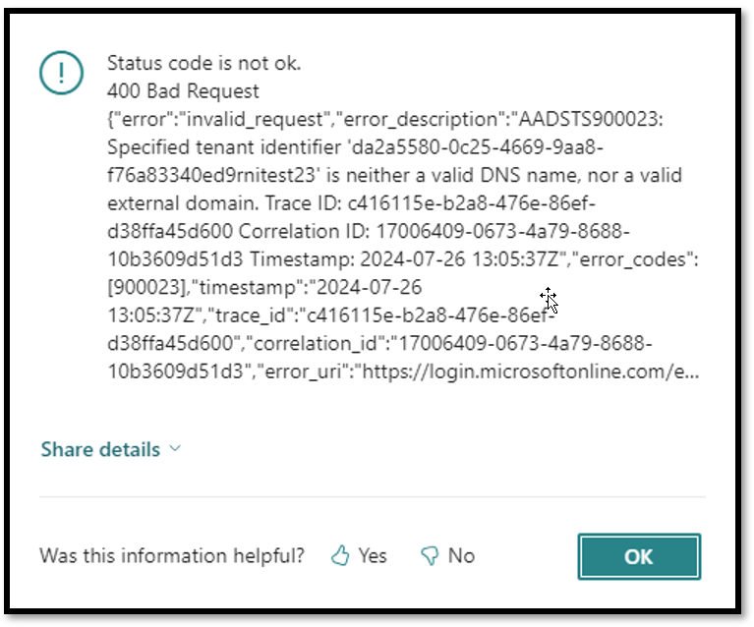The image size is (754, 627).
Task: Expand the chevron beside Share details
Action: click(176, 448)
